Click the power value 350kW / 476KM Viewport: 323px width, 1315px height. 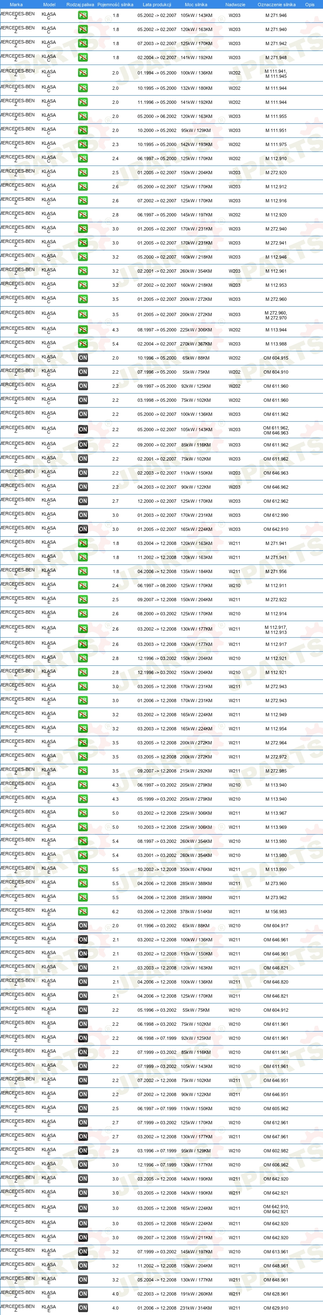point(196,869)
